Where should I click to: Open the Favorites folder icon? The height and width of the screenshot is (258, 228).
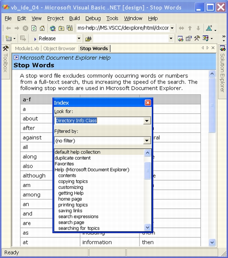coord(61,28)
